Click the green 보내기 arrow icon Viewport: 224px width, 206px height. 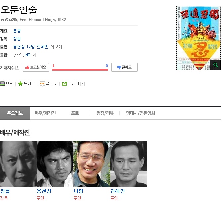click(x=65, y=84)
